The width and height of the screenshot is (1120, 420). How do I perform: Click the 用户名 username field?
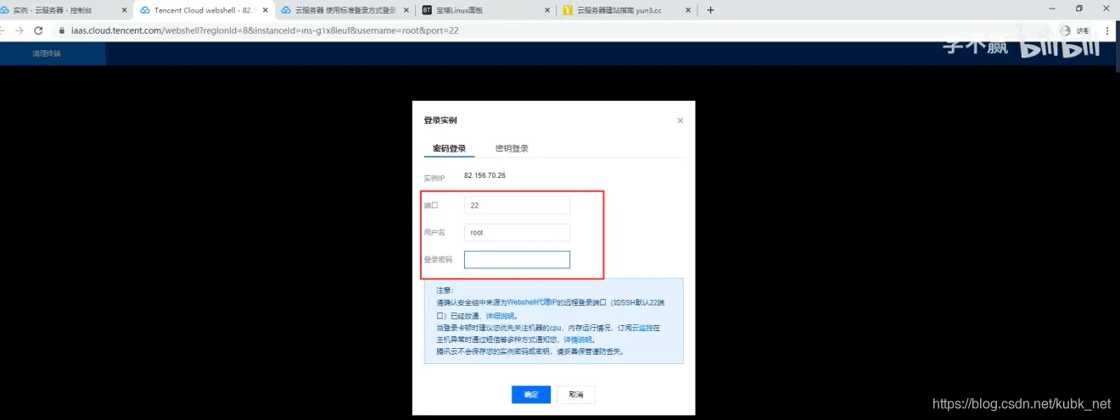pos(517,232)
